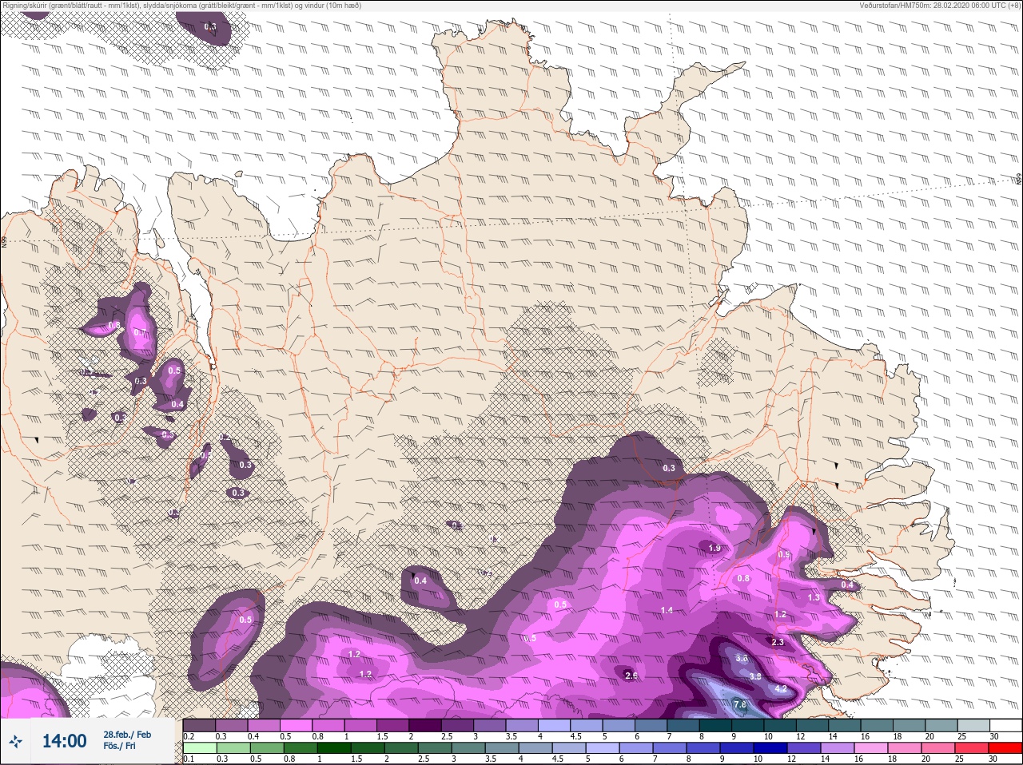
Task: Select the 14:00 forecast time display
Action: point(64,742)
